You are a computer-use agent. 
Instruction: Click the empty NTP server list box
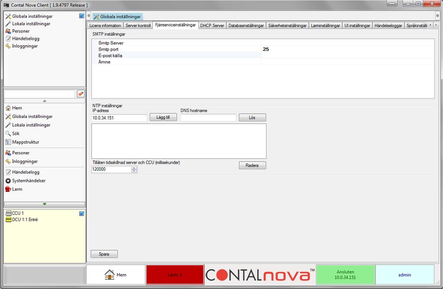tap(179, 141)
